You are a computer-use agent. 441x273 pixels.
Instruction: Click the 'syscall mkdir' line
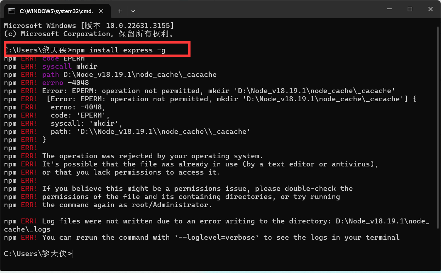(51, 66)
